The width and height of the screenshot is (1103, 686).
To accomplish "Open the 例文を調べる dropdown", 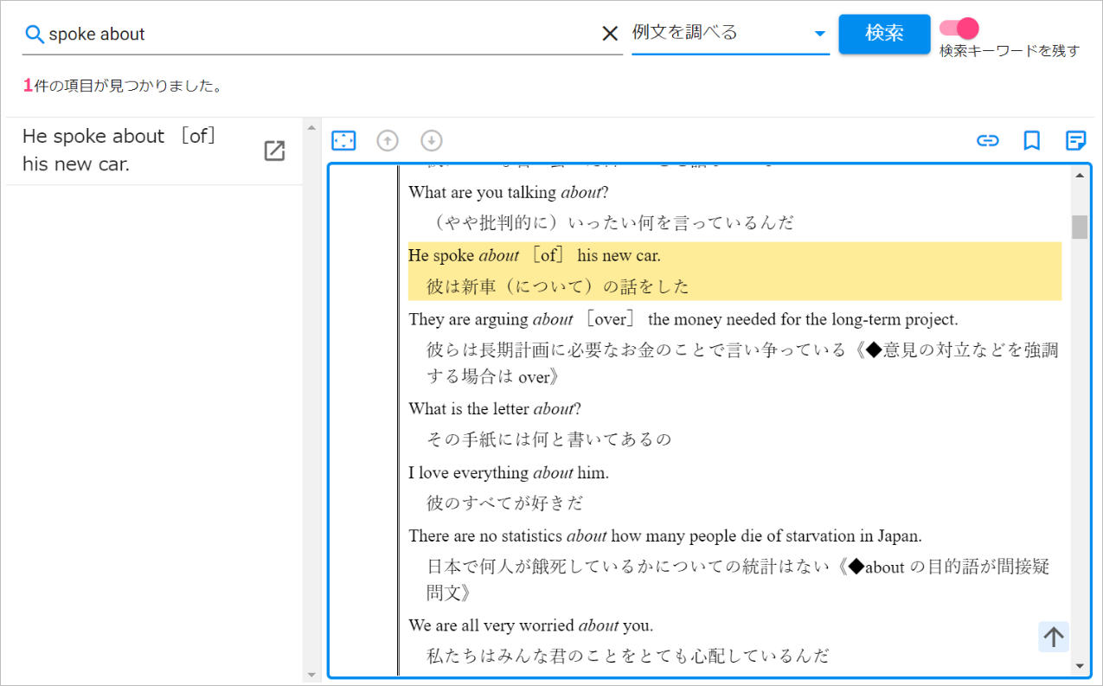I will pos(730,34).
